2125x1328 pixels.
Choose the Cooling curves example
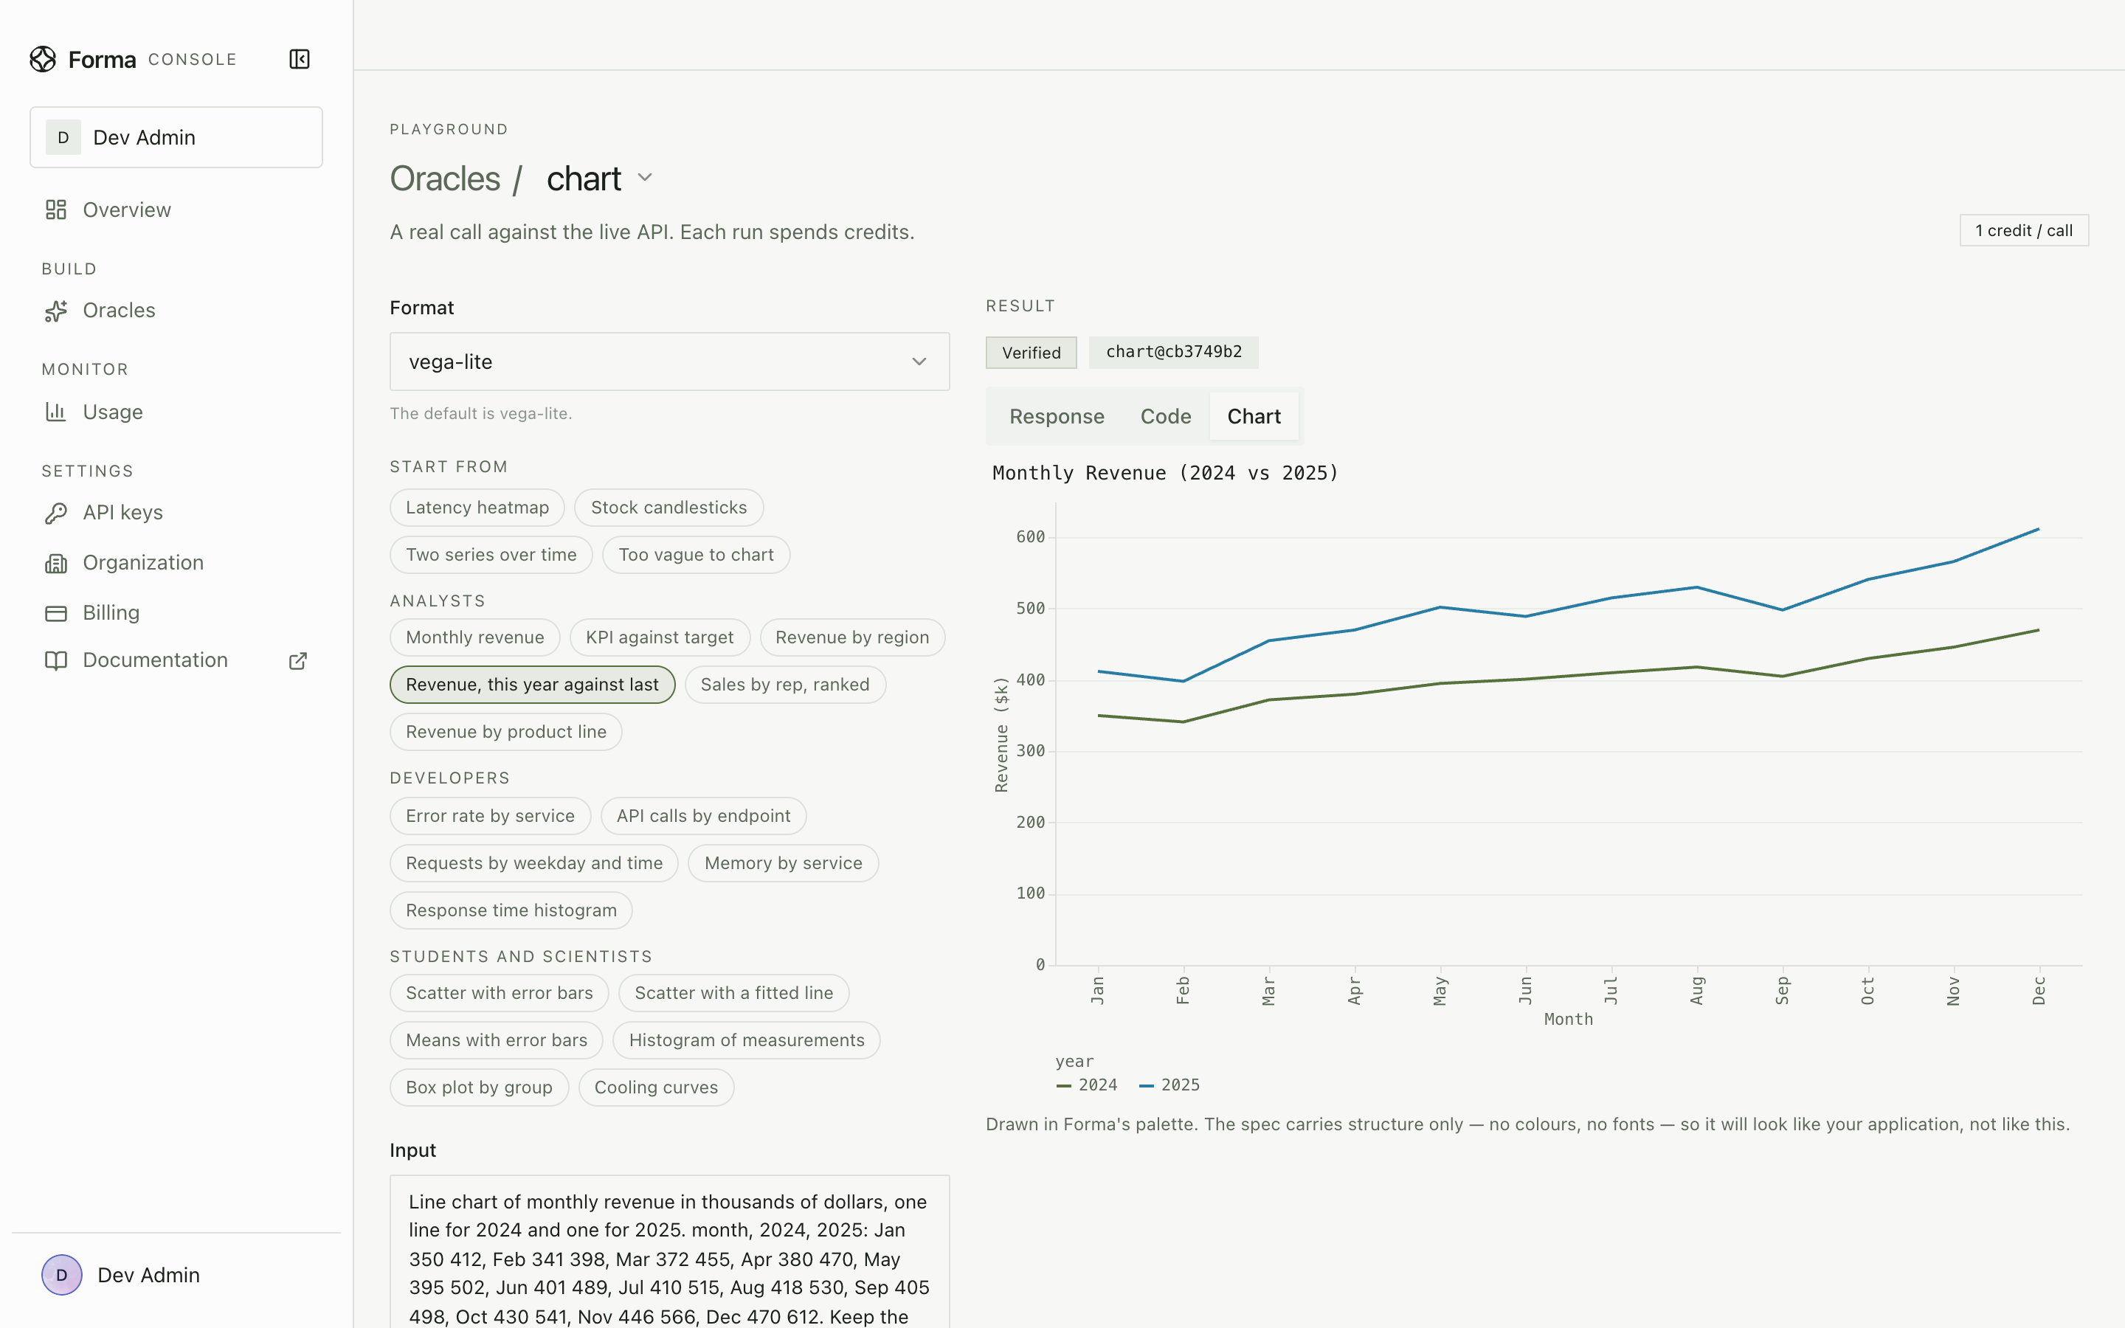coord(656,1087)
